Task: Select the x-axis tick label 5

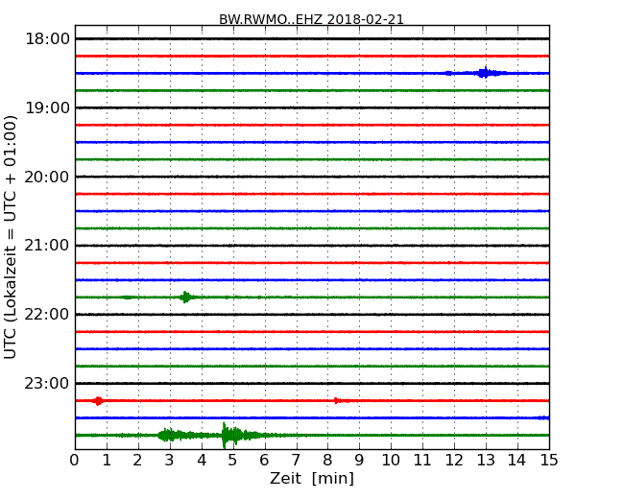Action: [233, 461]
